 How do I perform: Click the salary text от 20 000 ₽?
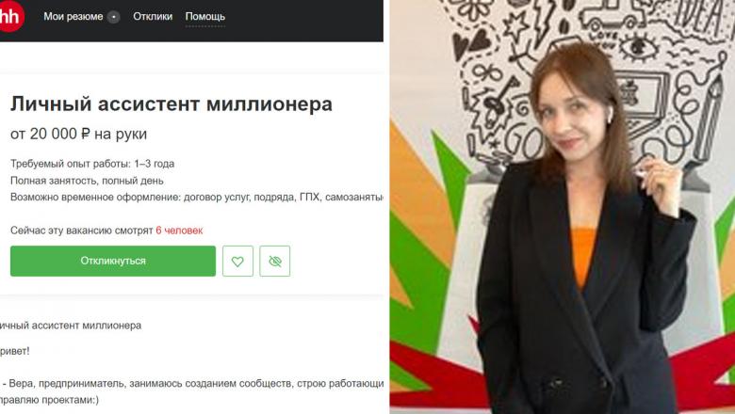tap(50, 134)
